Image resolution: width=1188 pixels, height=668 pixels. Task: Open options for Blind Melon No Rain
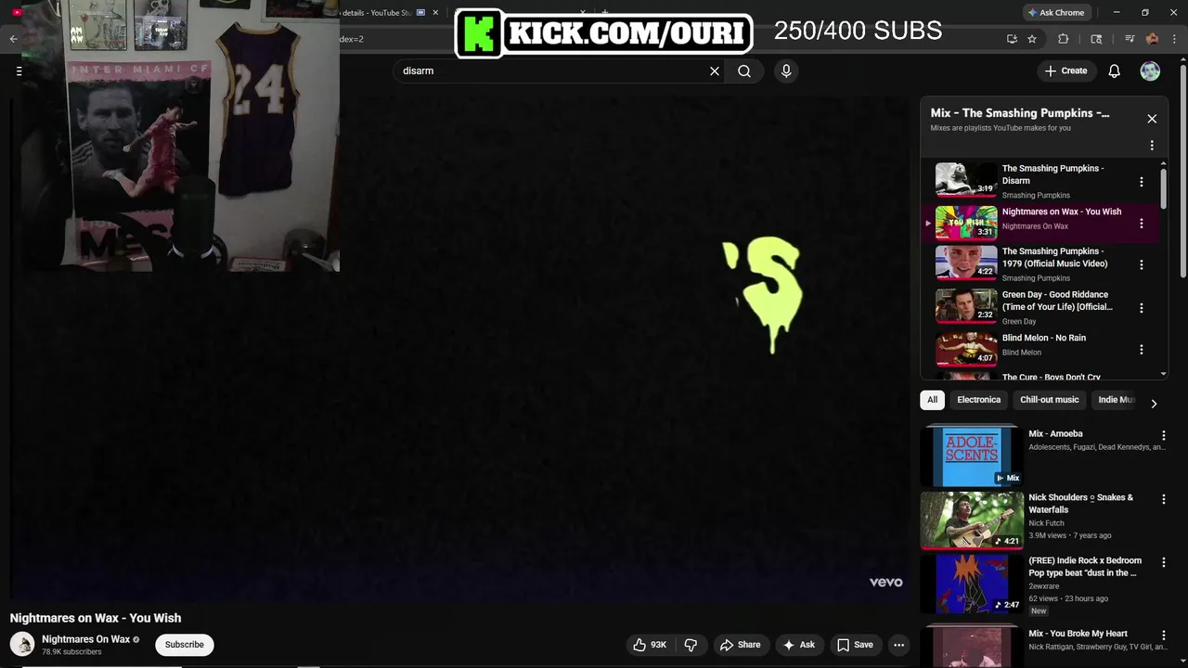(x=1142, y=350)
